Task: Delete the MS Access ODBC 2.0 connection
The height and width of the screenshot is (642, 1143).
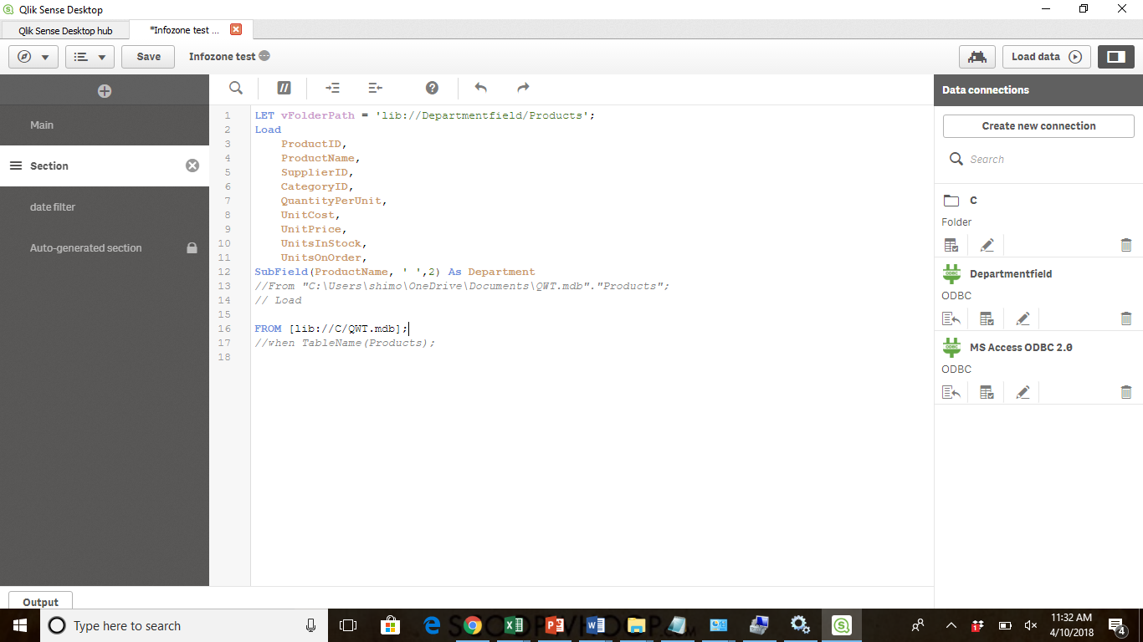Action: [x=1125, y=392]
